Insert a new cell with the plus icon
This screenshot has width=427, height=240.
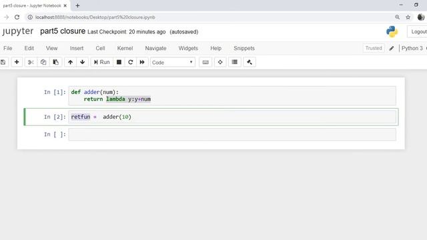(17, 62)
